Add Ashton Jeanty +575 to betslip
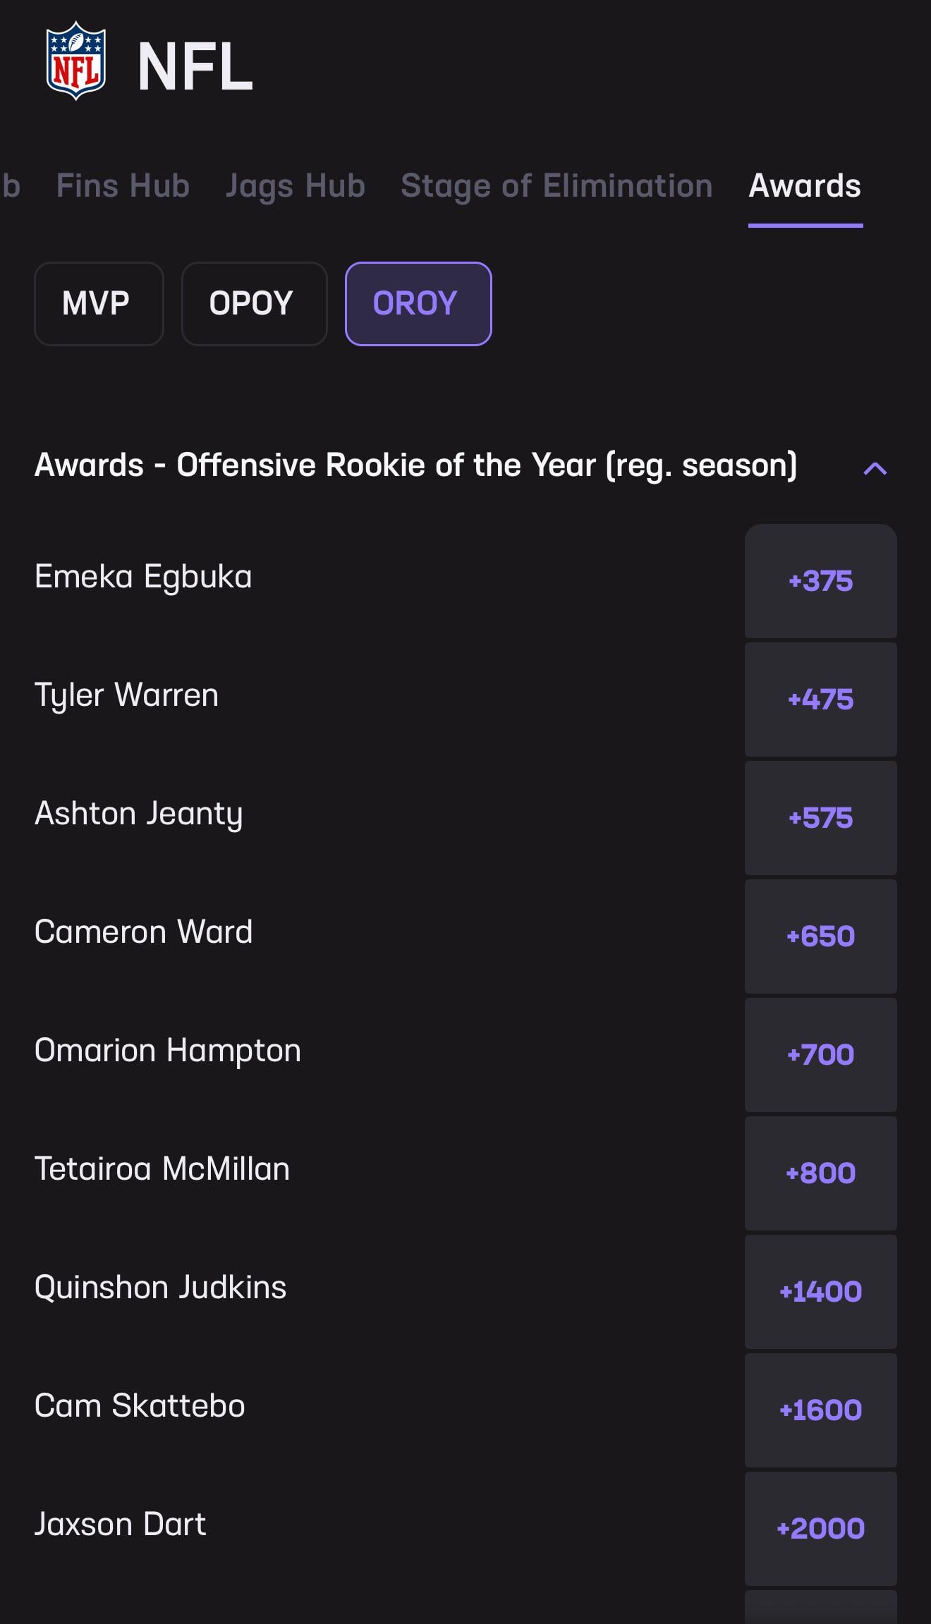The height and width of the screenshot is (1624, 931). (x=820, y=818)
